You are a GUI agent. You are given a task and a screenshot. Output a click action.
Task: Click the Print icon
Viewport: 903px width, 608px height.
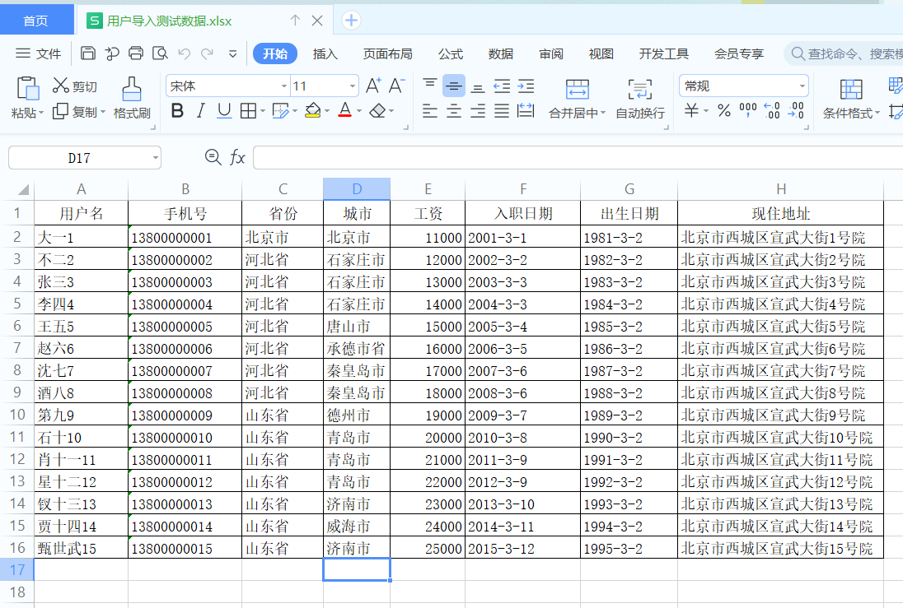(136, 53)
